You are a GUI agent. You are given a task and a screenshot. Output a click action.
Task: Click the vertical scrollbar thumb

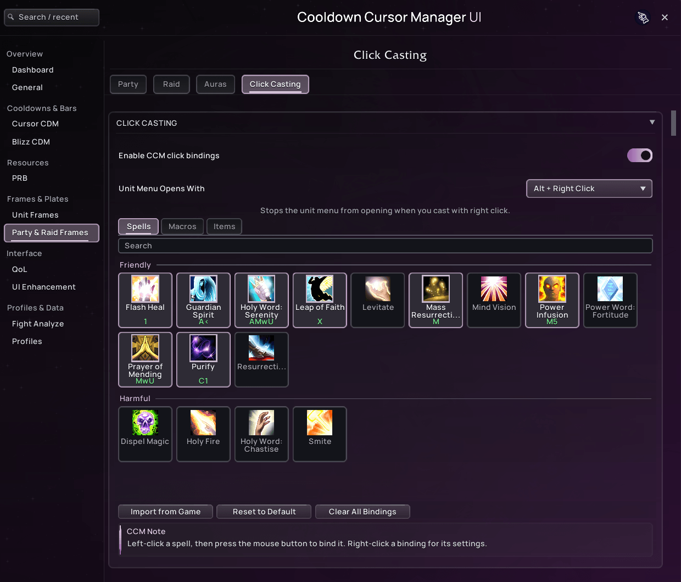pos(674,123)
